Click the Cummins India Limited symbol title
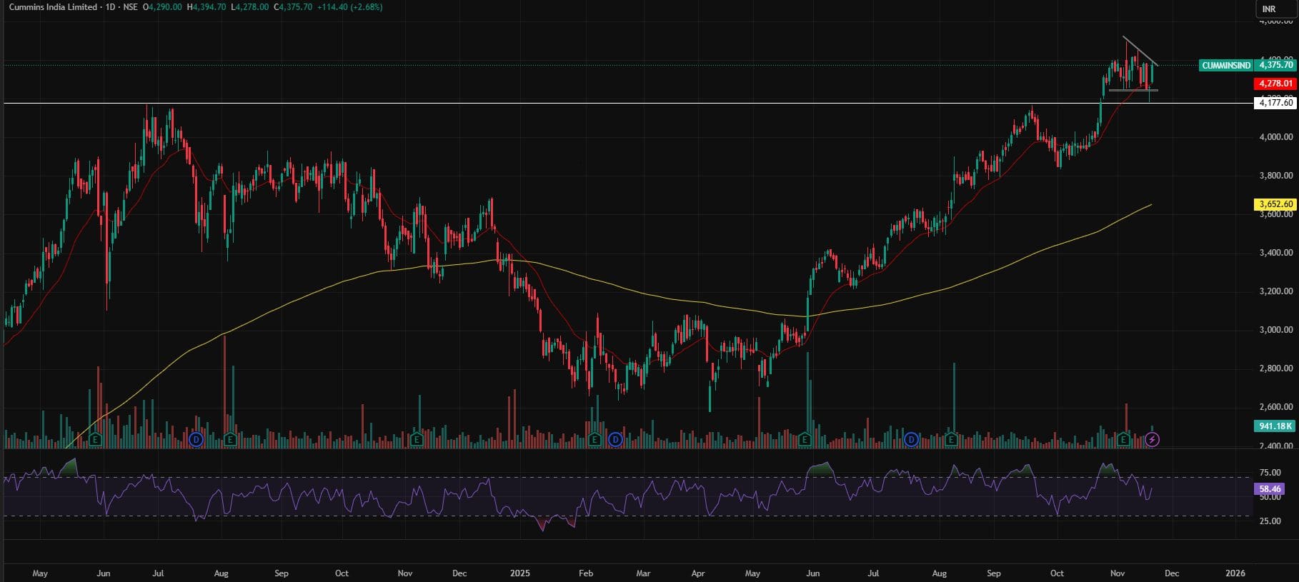 coord(54,7)
